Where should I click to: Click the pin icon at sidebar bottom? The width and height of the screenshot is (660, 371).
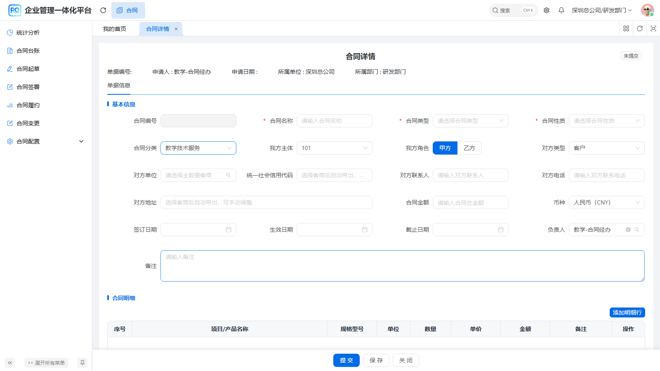pos(82,363)
